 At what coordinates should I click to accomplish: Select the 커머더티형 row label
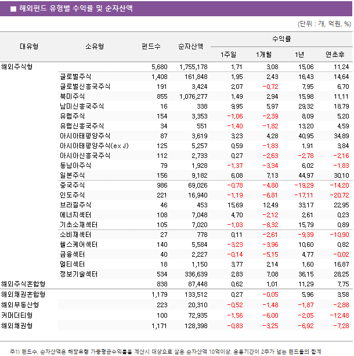pos(17,315)
